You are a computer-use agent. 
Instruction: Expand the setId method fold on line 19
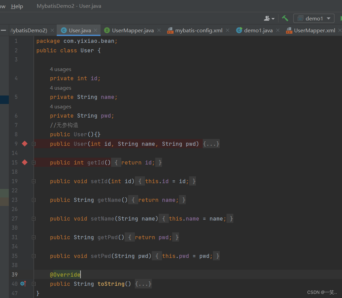tap(34, 181)
